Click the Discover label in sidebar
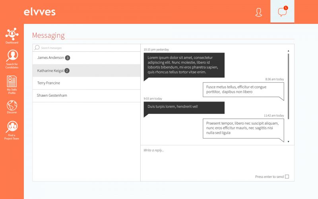This screenshot has height=199, width=318. click(12, 112)
